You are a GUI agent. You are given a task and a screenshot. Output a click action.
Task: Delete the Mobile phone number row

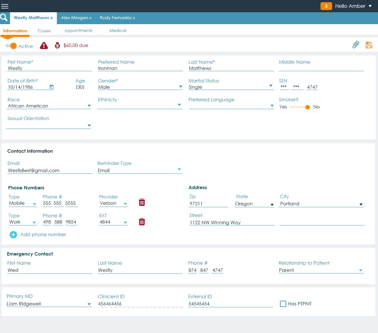(142, 202)
